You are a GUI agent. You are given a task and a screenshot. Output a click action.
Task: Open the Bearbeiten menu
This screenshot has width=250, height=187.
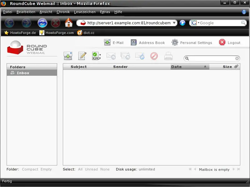click(x=26, y=12)
